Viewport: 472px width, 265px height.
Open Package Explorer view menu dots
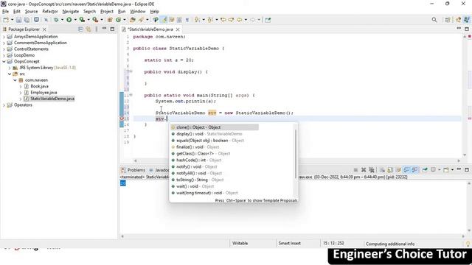coord(97,29)
